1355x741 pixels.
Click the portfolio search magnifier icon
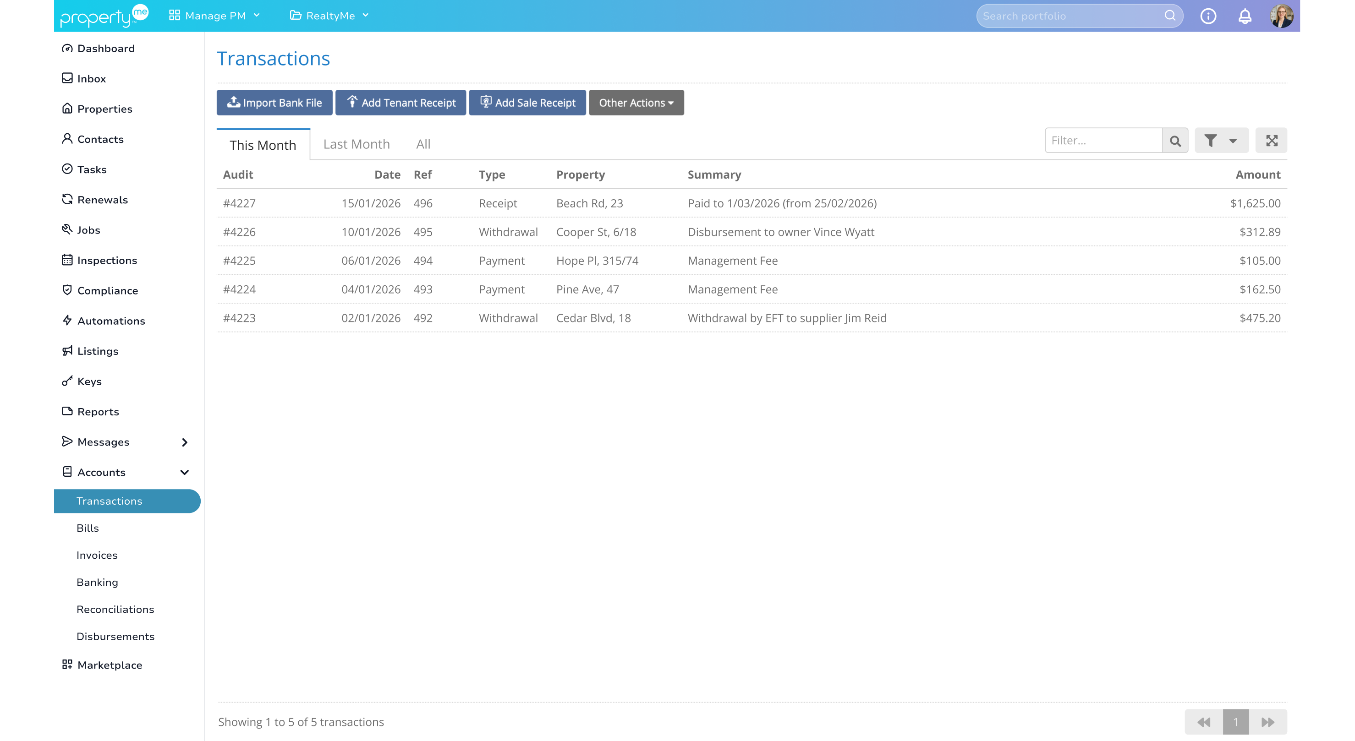1169,16
